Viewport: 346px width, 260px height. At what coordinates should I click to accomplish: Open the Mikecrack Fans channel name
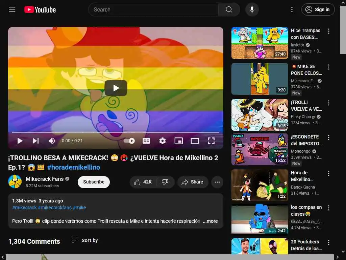(45, 179)
